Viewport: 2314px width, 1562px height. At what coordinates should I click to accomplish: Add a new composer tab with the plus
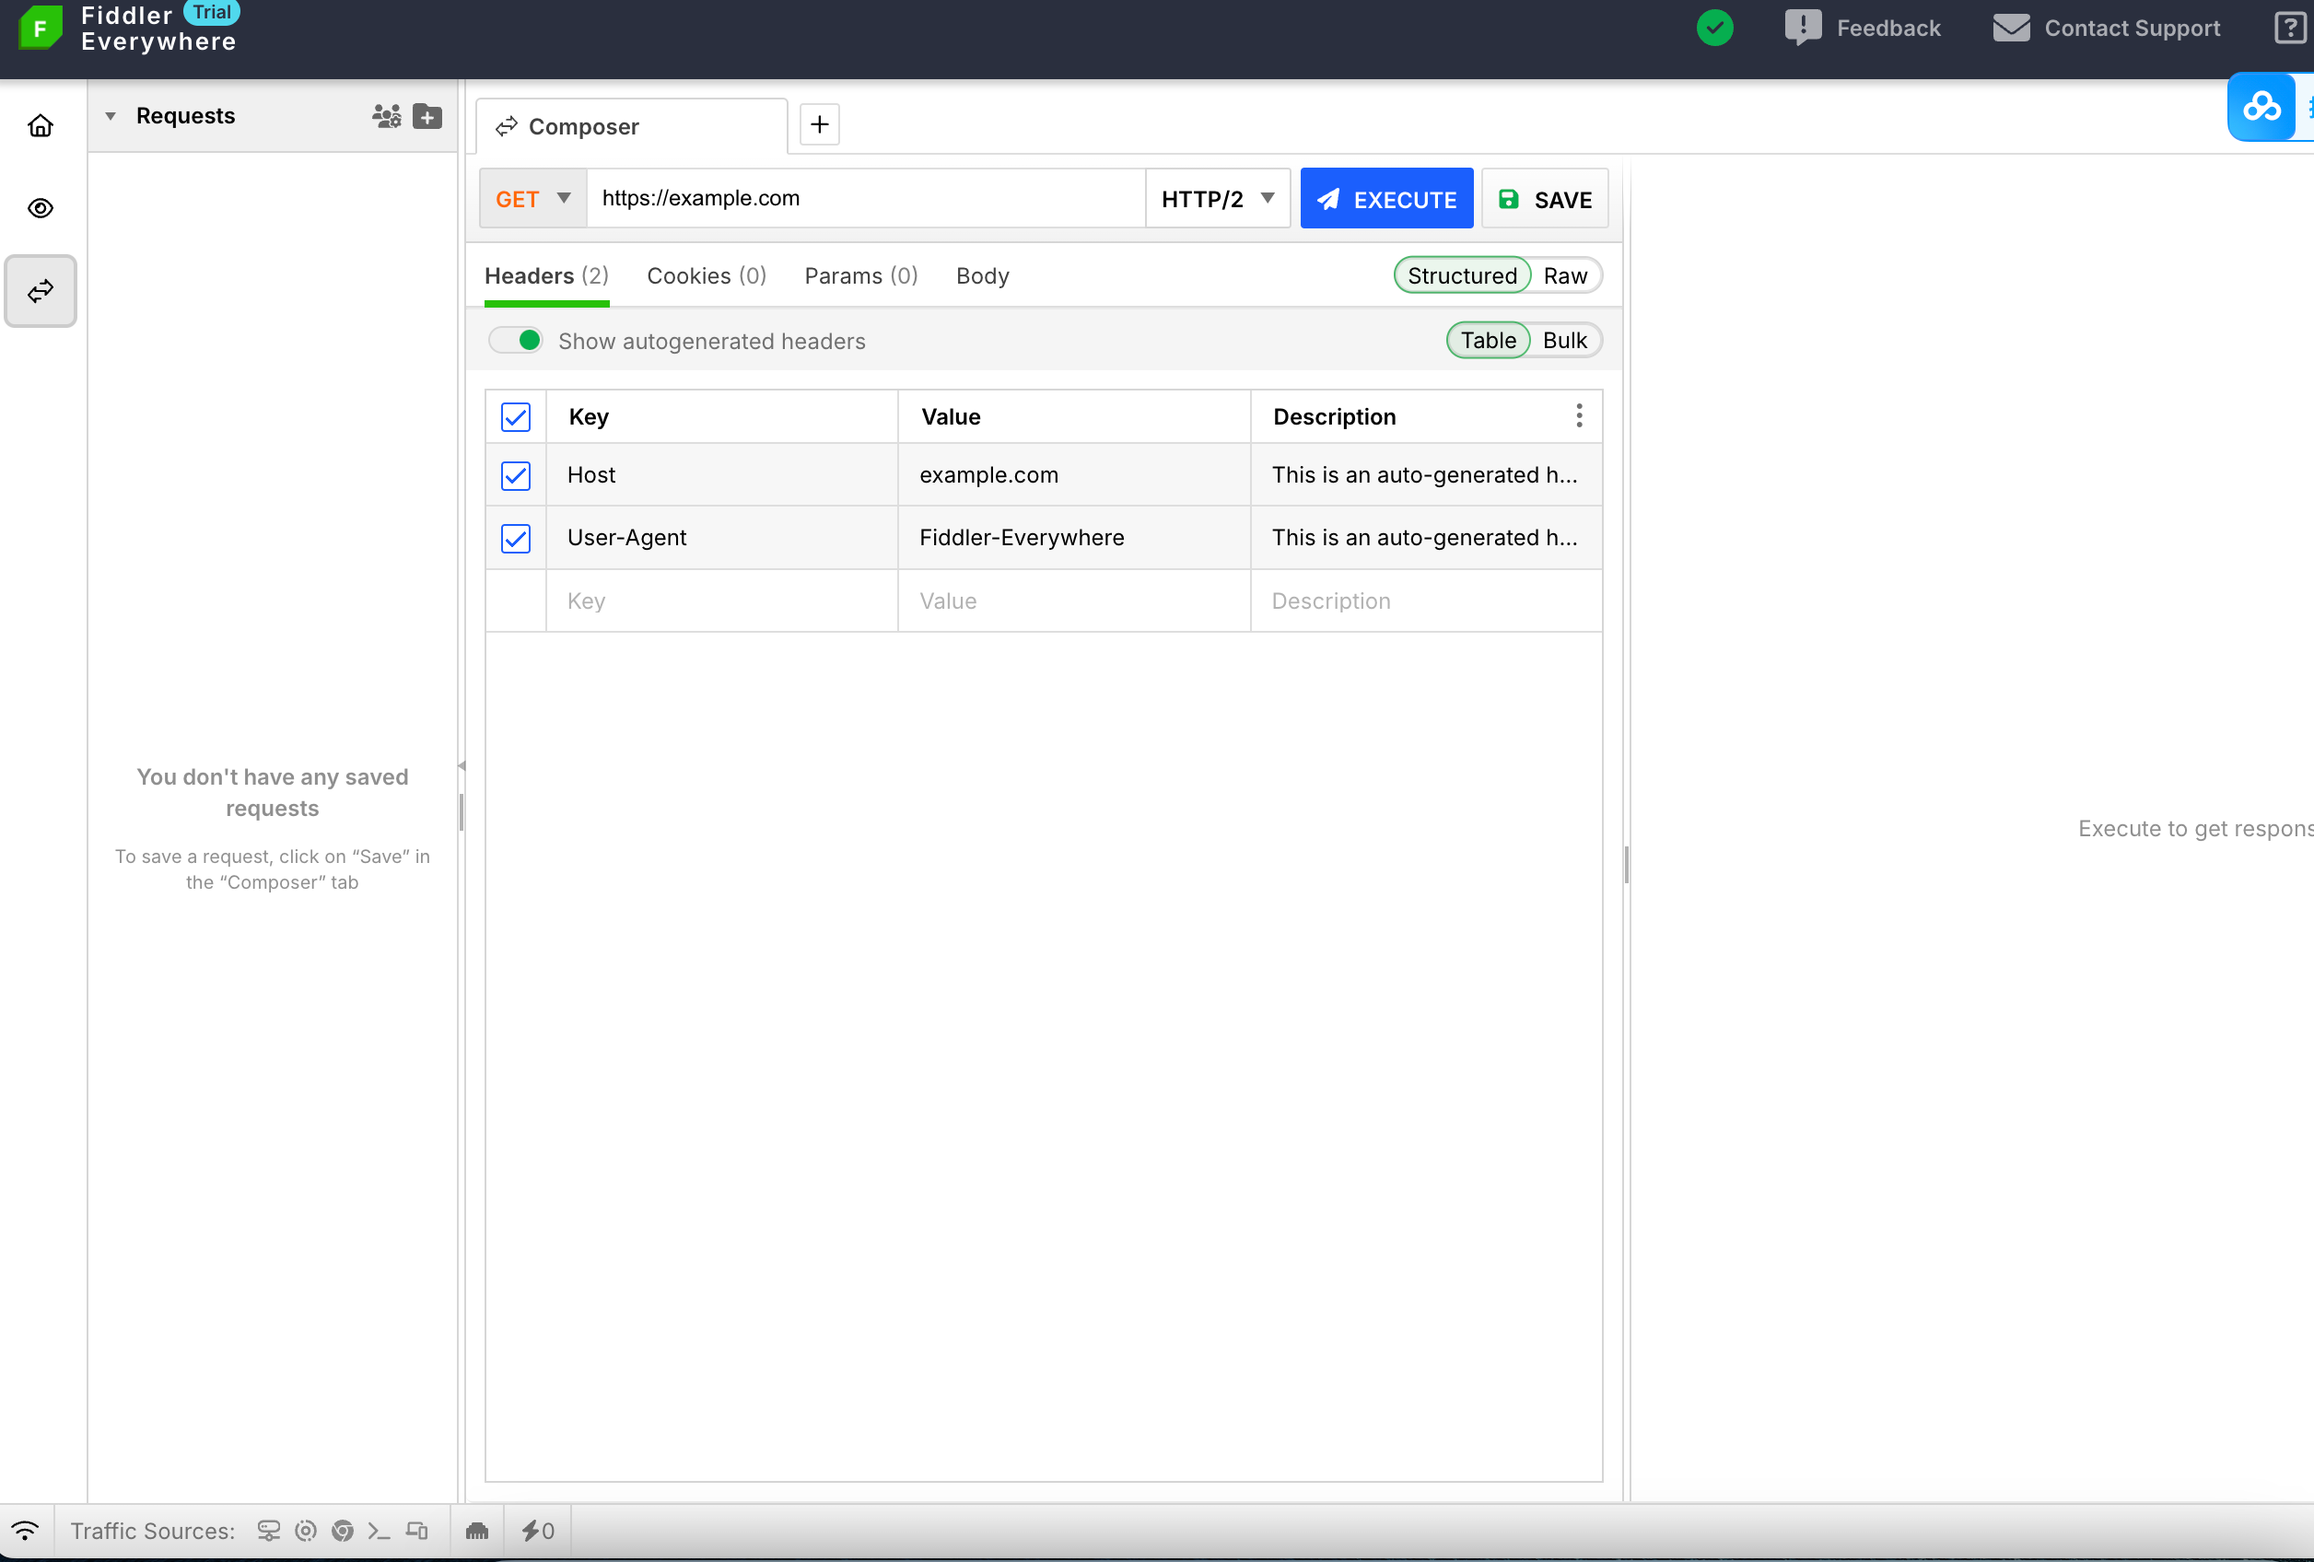coord(820,124)
